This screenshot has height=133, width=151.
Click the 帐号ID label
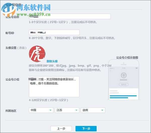(10, 33)
